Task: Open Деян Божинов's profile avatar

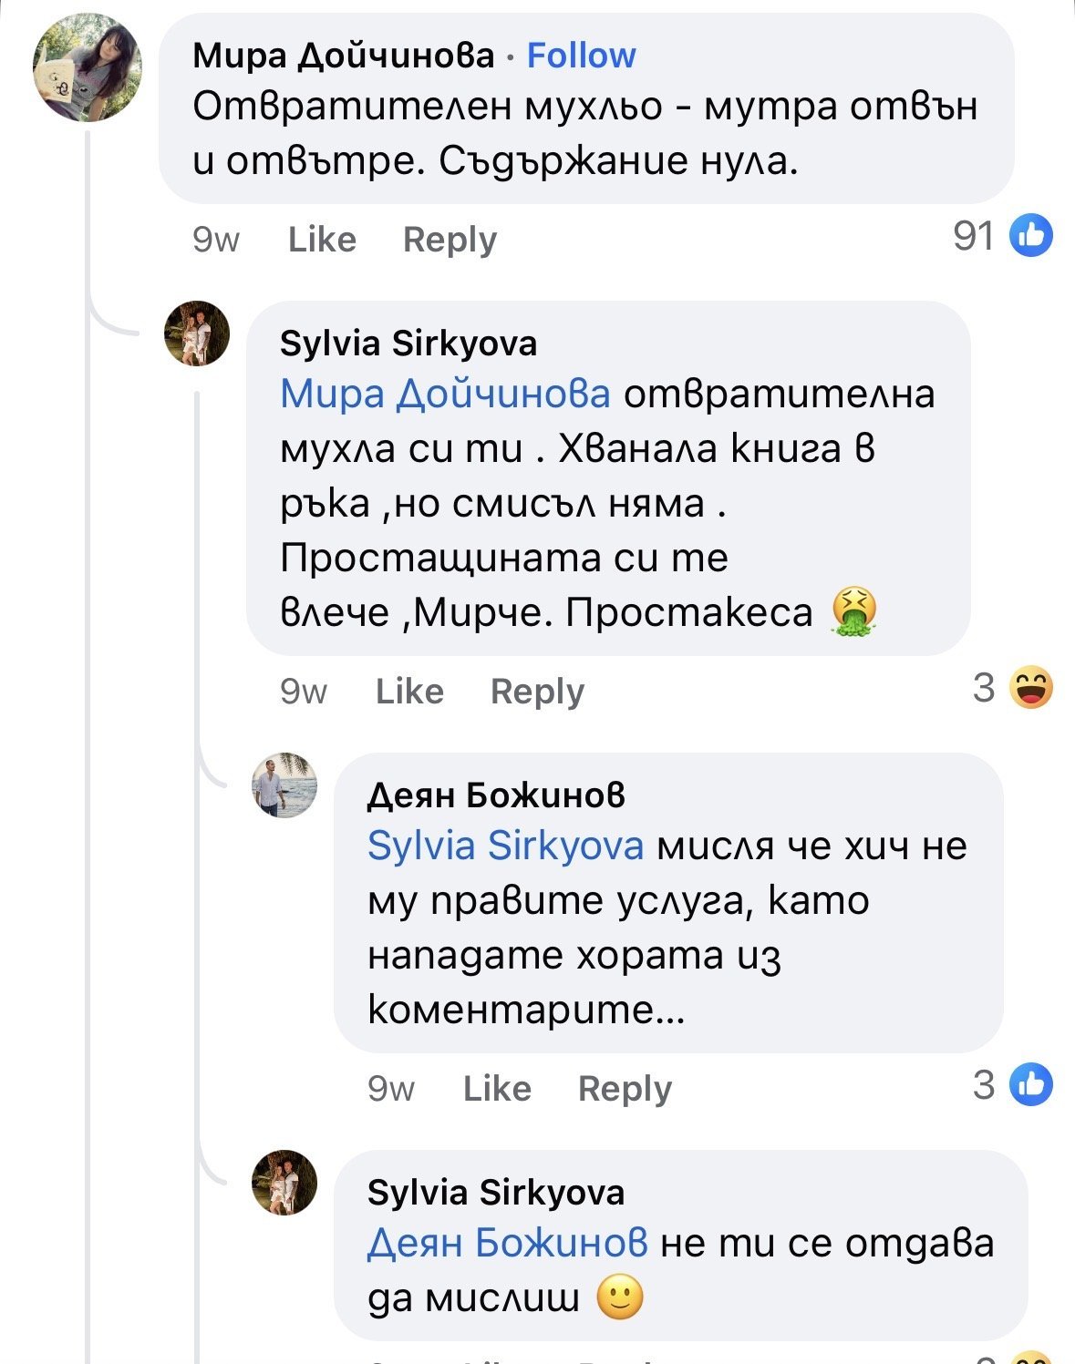Action: 284,785
